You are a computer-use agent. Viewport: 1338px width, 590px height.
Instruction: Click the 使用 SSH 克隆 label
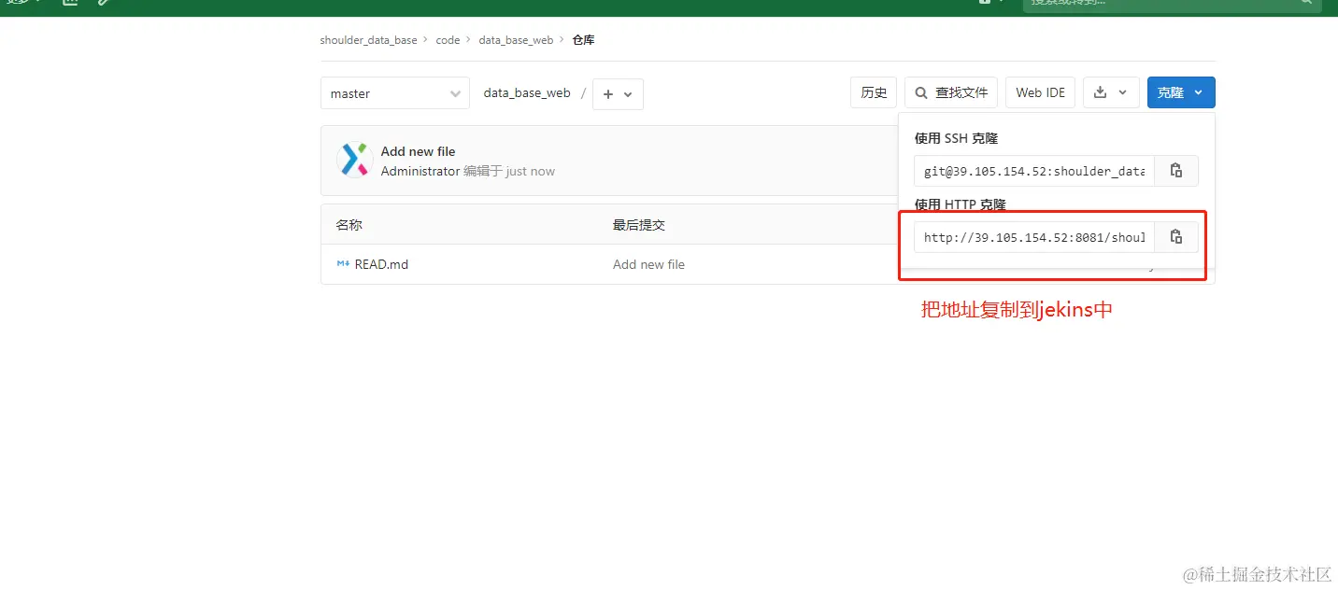(956, 138)
